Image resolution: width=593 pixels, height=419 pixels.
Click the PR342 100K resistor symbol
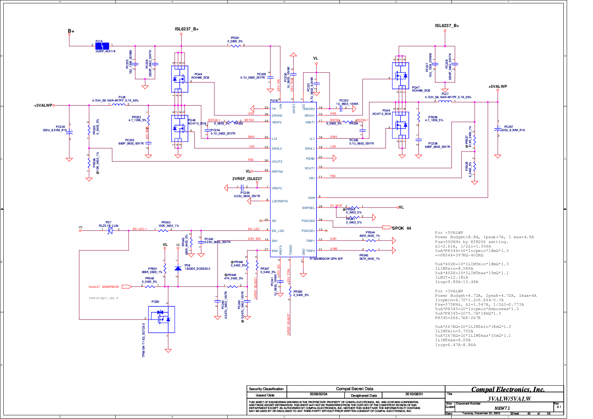163,230
